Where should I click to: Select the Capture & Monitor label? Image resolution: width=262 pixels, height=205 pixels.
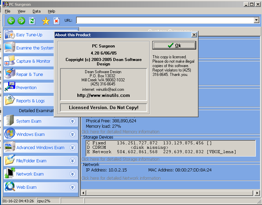point(33,61)
